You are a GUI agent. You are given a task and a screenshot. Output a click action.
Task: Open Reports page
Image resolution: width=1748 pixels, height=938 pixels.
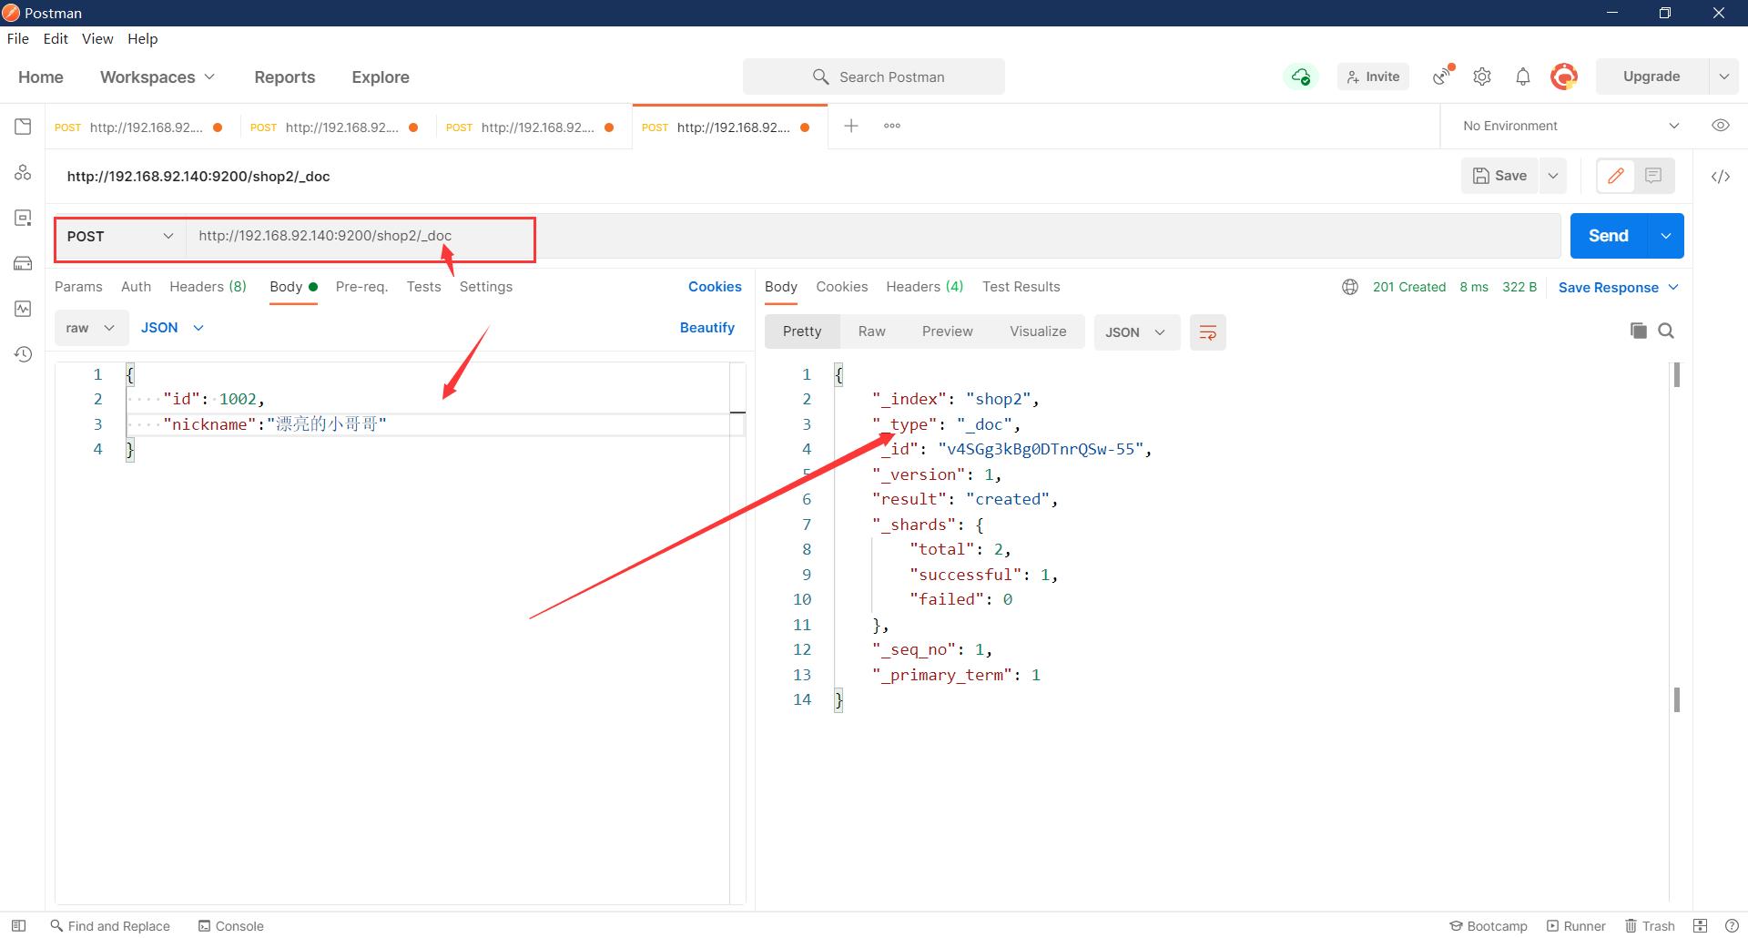pyautogui.click(x=285, y=76)
